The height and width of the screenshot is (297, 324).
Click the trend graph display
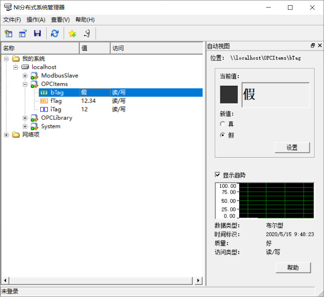coord(276,200)
